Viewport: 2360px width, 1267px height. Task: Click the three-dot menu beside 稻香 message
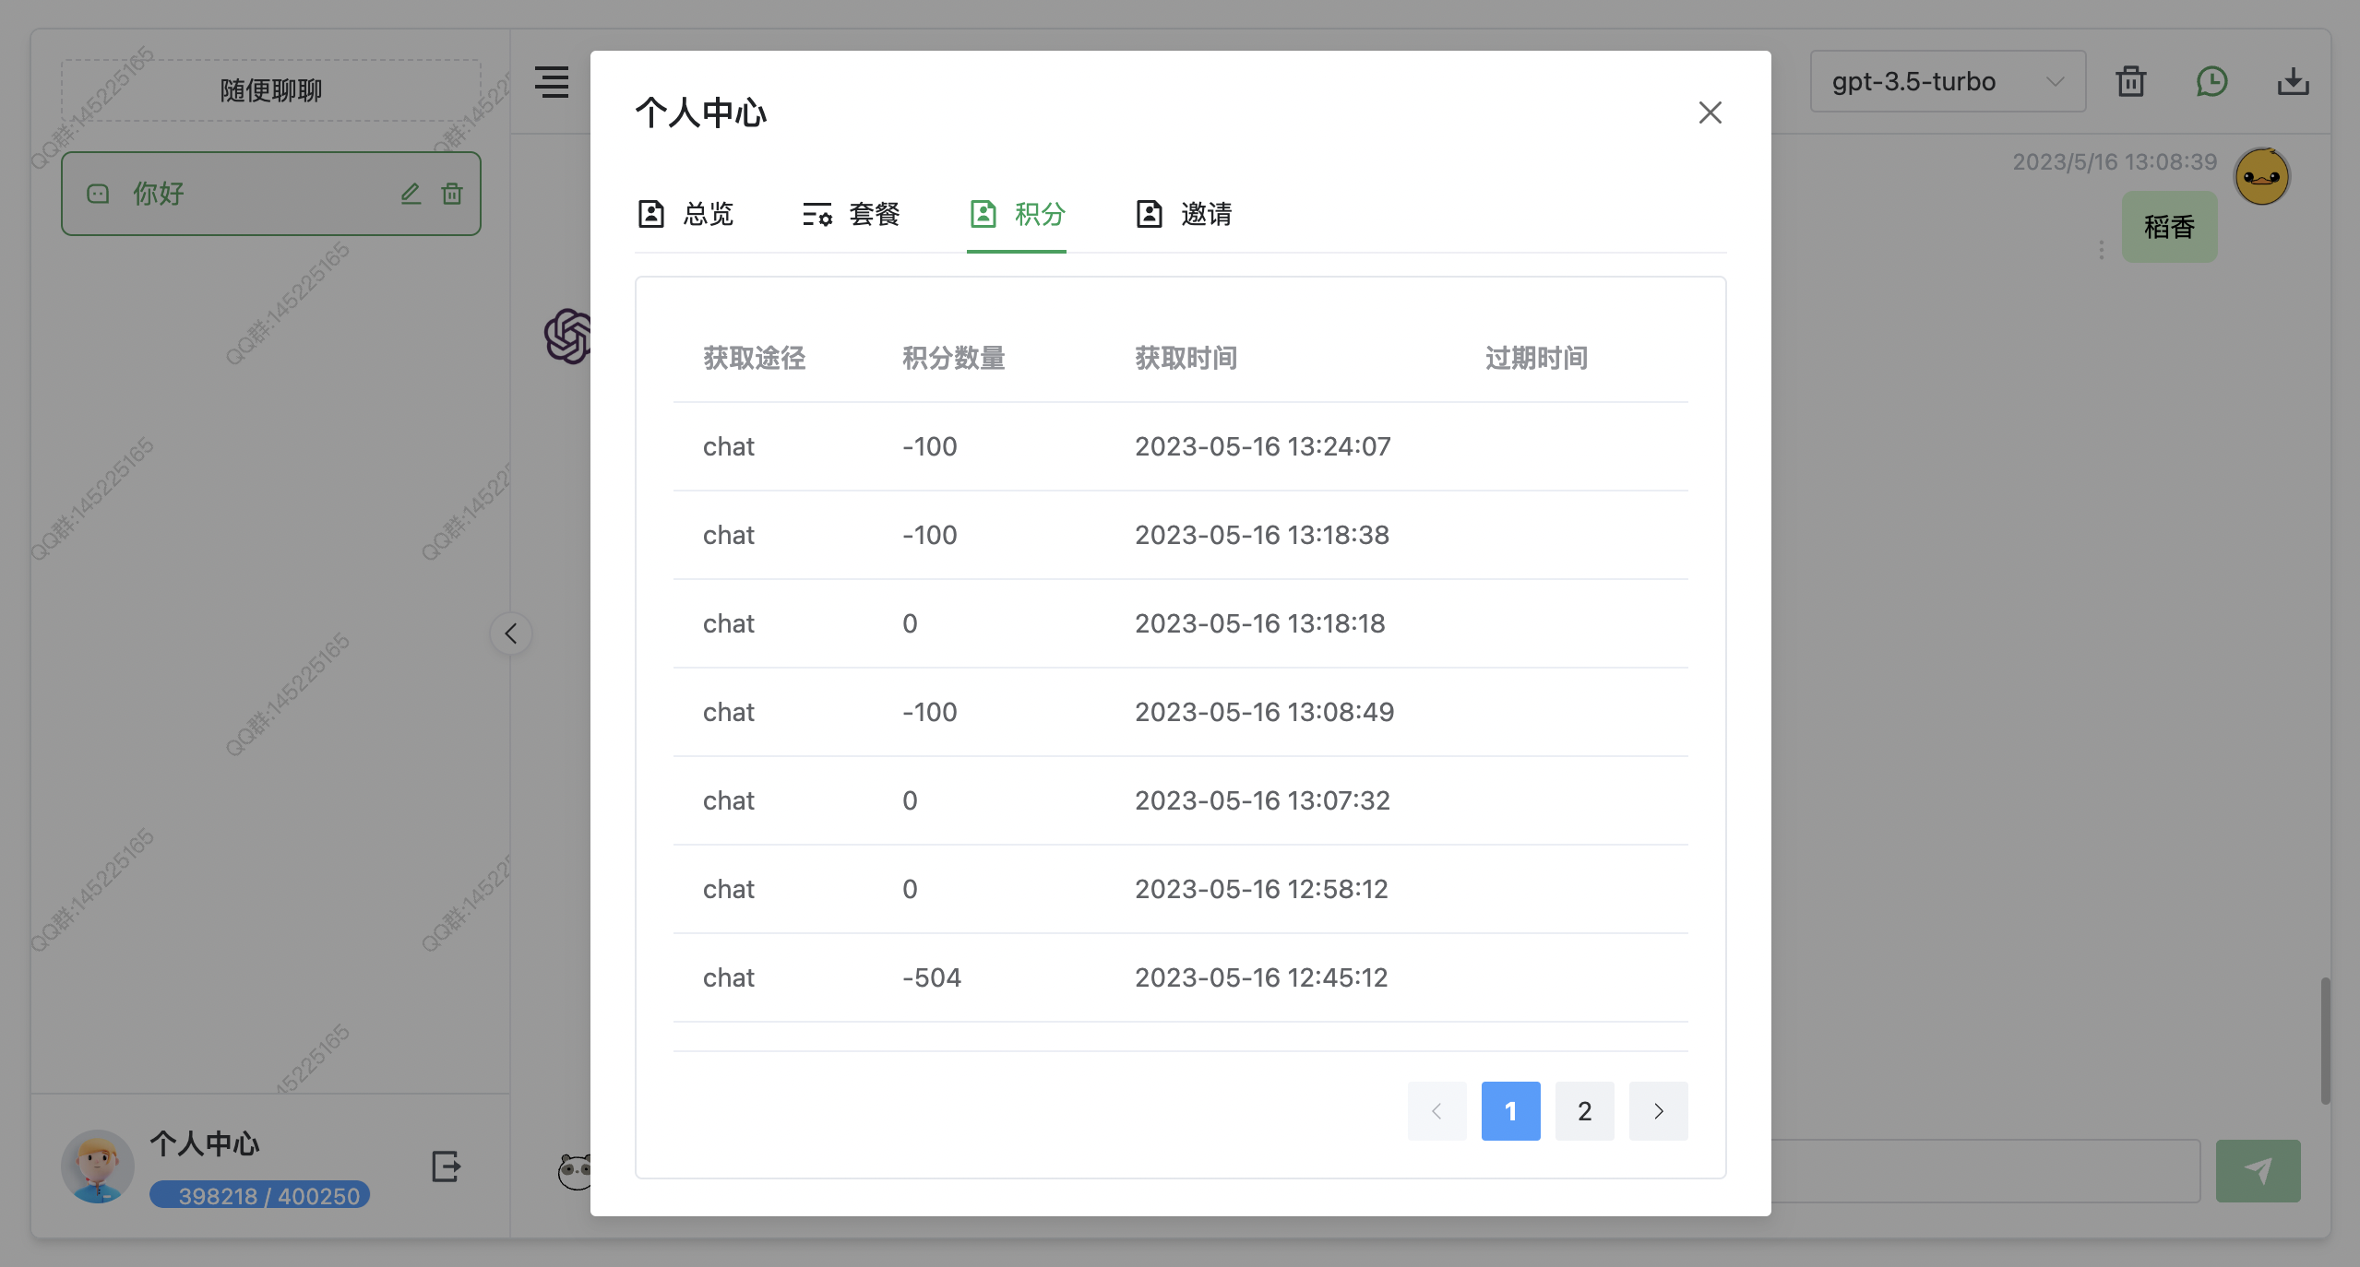pos(2101,250)
